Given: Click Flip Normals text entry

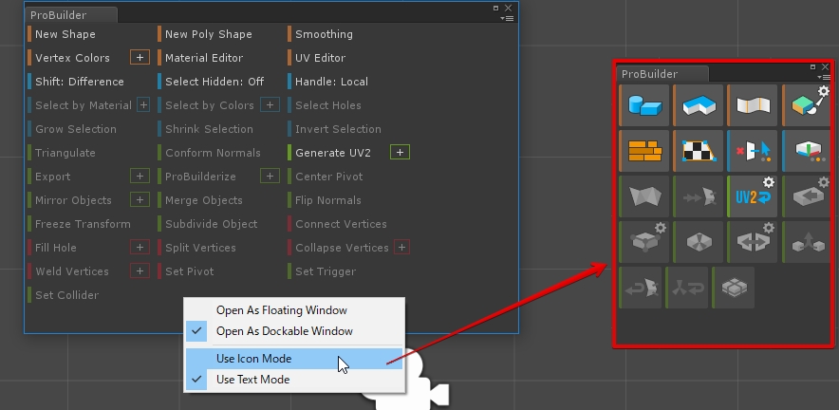Looking at the screenshot, I should click(x=328, y=200).
